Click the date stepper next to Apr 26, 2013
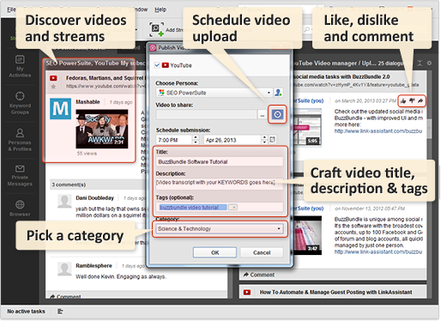441x321 pixels. 264,140
